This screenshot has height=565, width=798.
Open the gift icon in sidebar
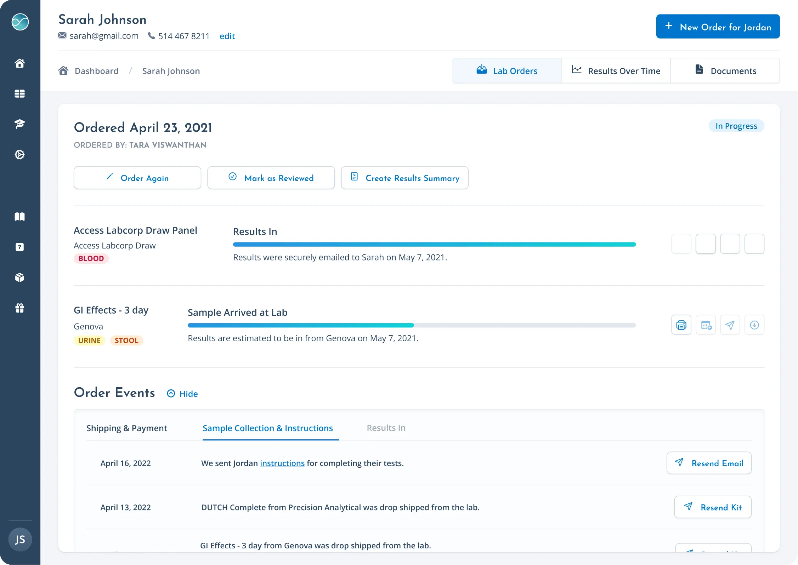tap(20, 308)
